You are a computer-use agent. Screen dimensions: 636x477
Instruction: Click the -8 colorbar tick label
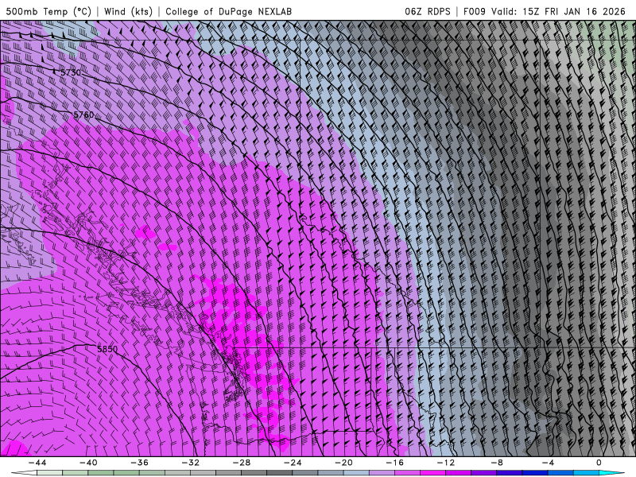click(x=497, y=463)
